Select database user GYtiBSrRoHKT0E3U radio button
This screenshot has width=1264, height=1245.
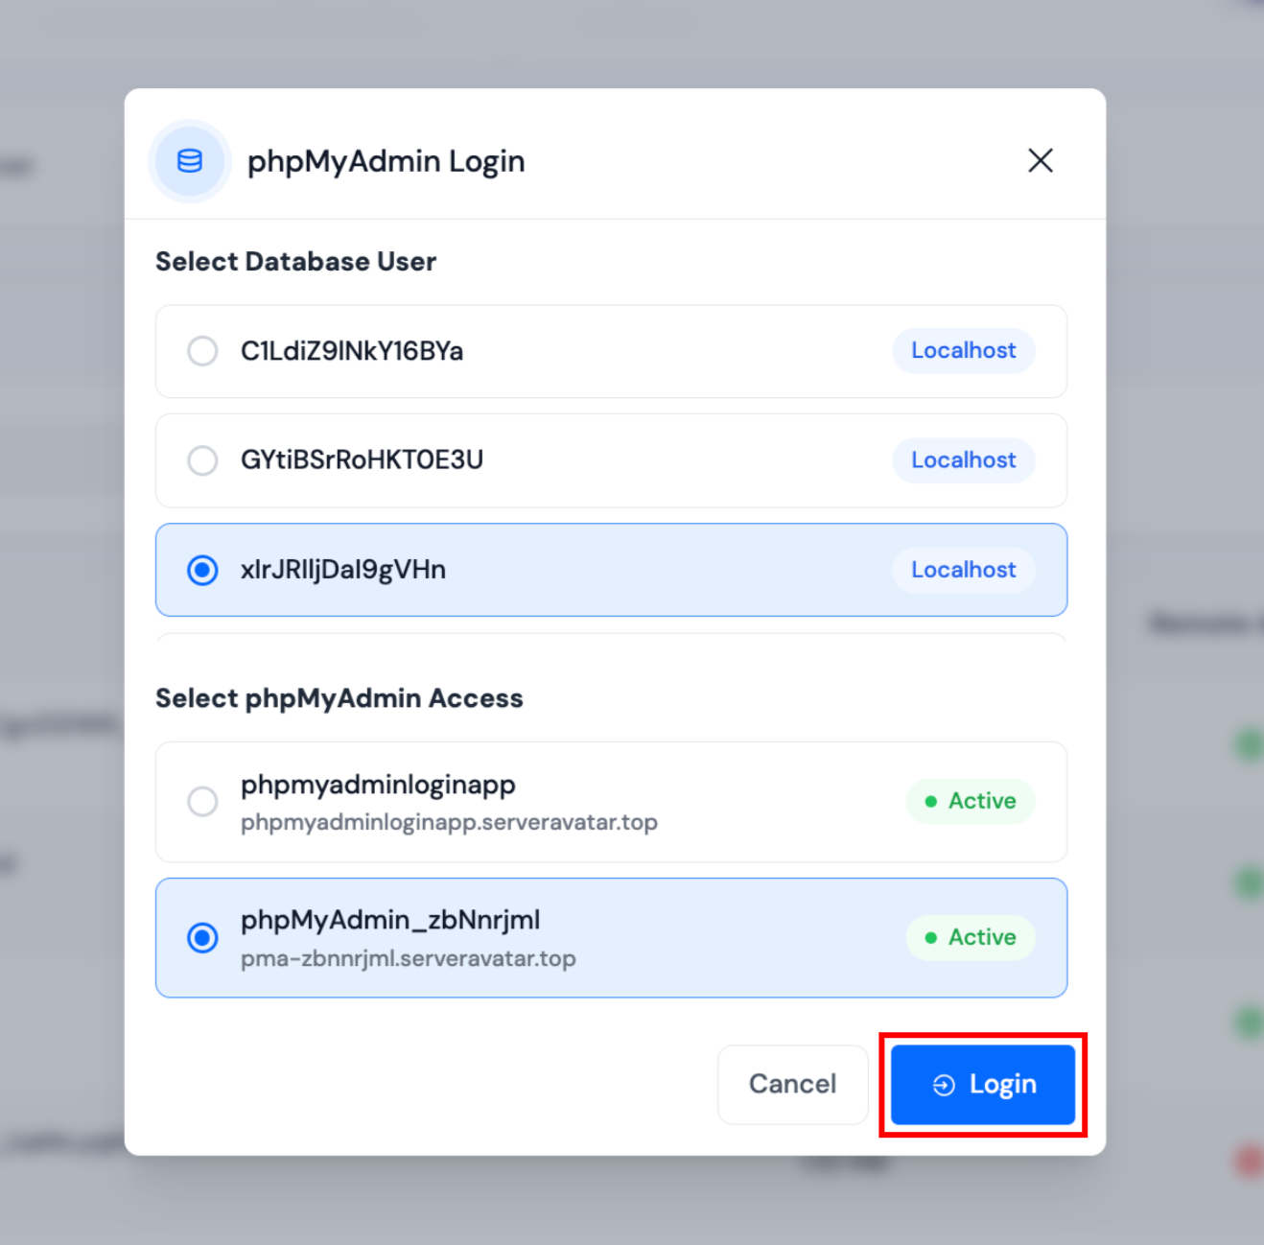202,460
